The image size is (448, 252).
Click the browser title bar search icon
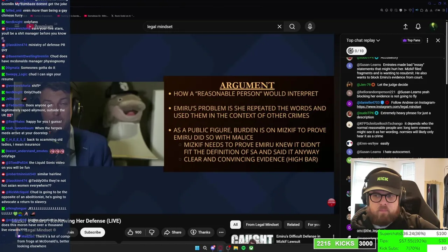430,3
